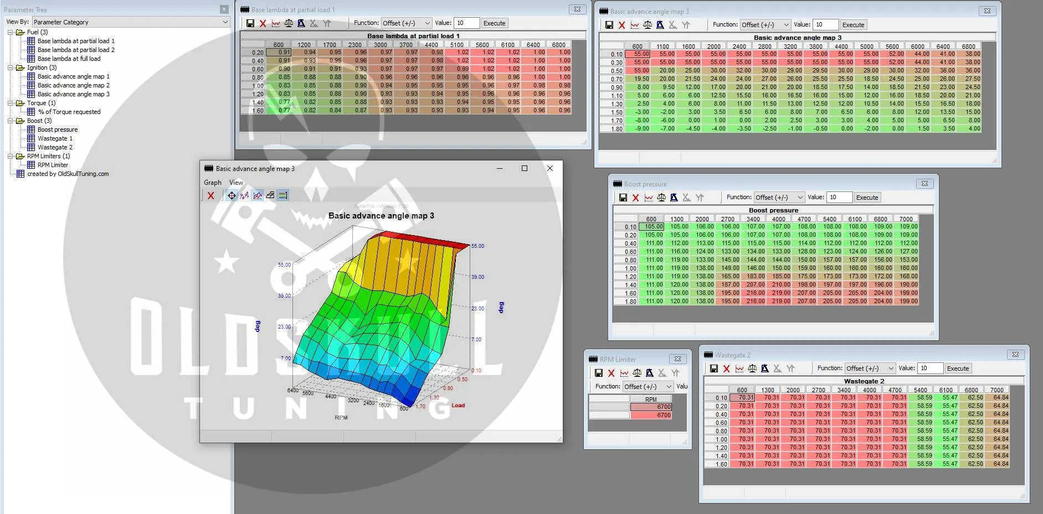The height and width of the screenshot is (514, 1043).
Task: Save the RPM Limiter table with floppy icon
Action: (x=599, y=373)
